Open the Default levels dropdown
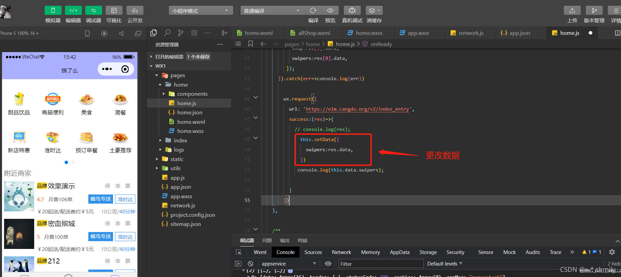Image resolution: width=621 pixels, height=277 pixels. pyautogui.click(x=444, y=263)
